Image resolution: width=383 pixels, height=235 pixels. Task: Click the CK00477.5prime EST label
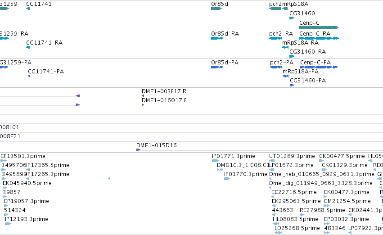pos(342,156)
